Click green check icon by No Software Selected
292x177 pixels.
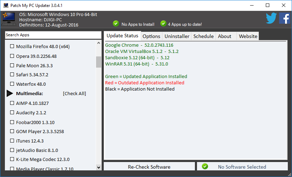tap(205, 167)
